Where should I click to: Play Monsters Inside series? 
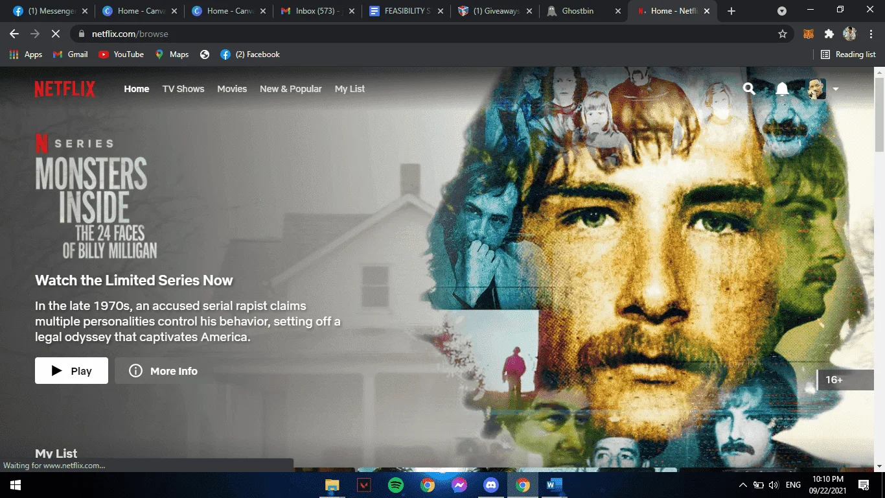71,371
